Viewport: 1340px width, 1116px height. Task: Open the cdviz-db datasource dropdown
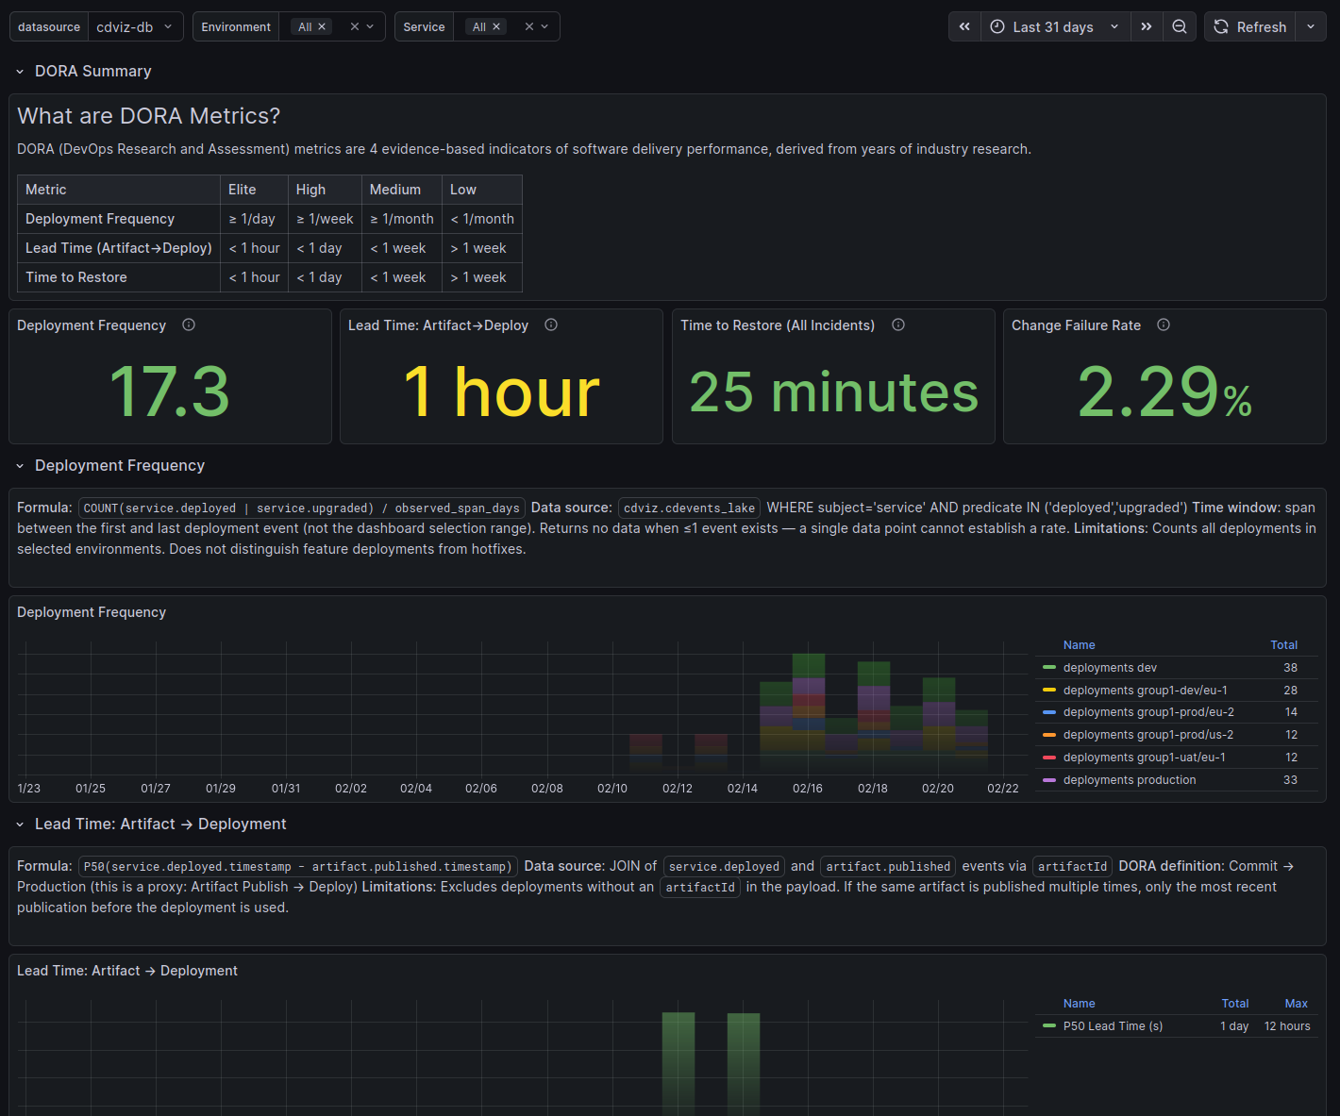pyautogui.click(x=135, y=26)
